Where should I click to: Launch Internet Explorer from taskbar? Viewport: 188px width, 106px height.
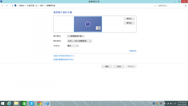pyautogui.click(x=9, y=103)
